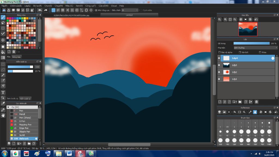The image size is (279, 157).
Task: Open the Cloud menu
Action: [x=114, y=6]
